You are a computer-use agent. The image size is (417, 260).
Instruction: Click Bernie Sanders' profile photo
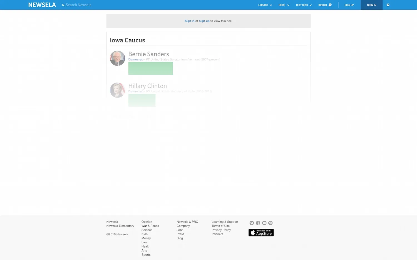(x=117, y=58)
